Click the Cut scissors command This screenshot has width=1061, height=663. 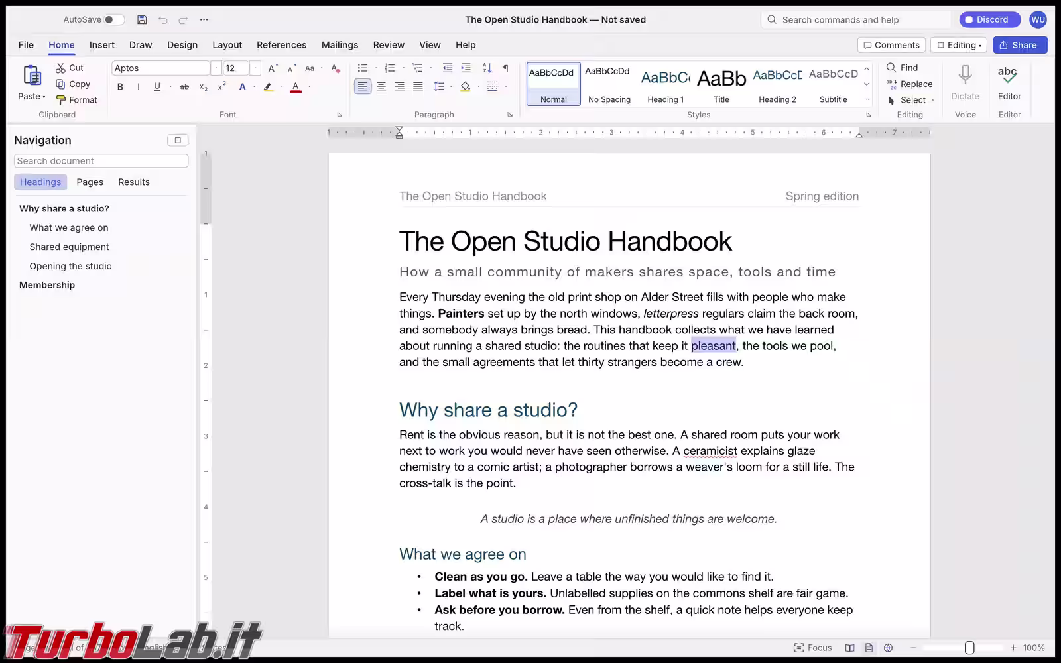pyautogui.click(x=70, y=68)
